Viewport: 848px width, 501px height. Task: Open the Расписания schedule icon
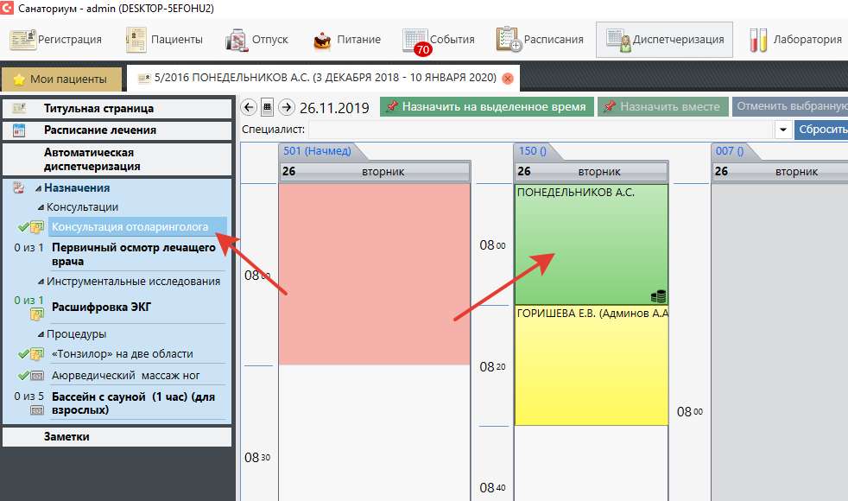(540, 39)
